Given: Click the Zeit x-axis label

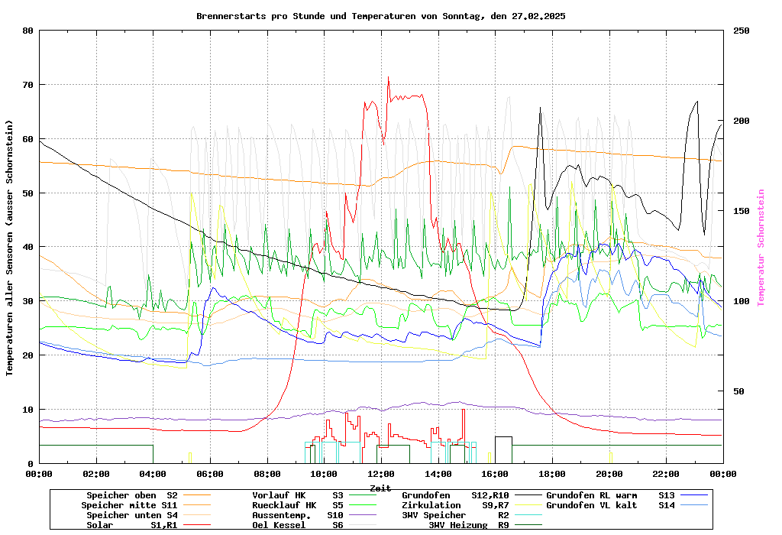Looking at the screenshot, I should pyautogui.click(x=380, y=488).
